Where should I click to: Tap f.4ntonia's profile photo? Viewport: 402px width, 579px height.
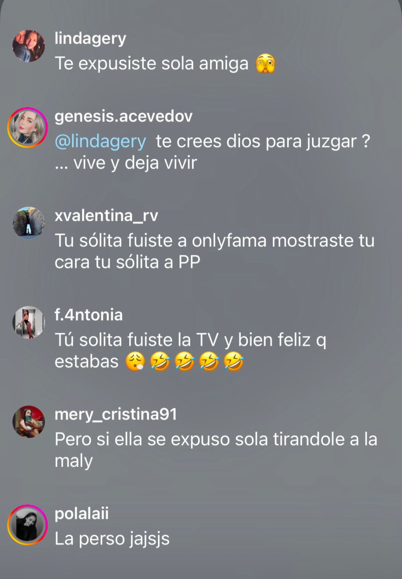[29, 322]
